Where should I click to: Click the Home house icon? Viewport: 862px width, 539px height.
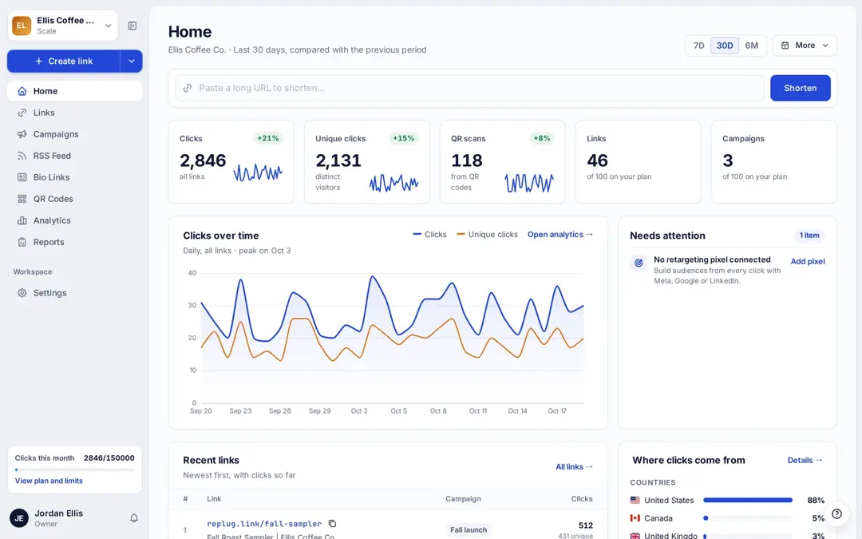click(22, 91)
